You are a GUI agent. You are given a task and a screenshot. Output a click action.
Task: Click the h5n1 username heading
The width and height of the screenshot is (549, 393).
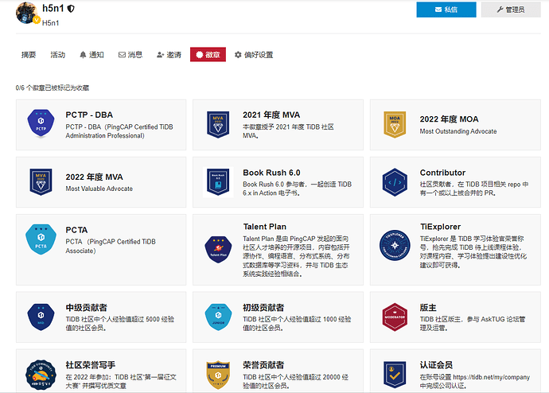[x=53, y=9]
